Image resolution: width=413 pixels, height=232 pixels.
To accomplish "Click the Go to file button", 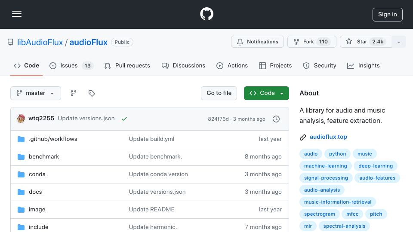I will click(x=219, y=93).
